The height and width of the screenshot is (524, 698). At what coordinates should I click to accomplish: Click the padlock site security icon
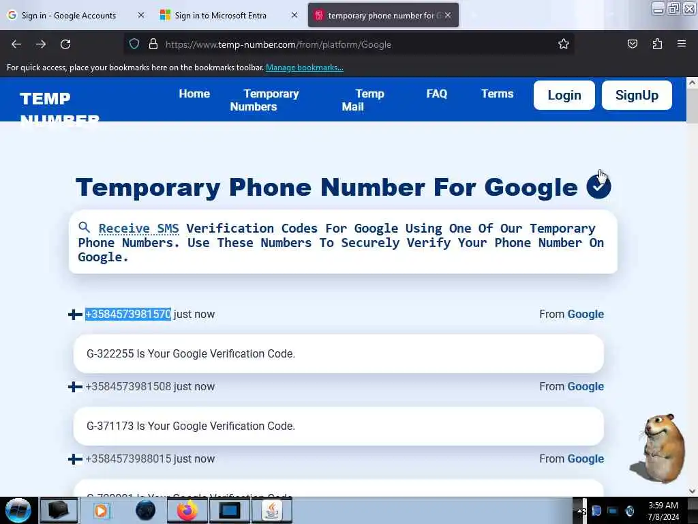click(153, 44)
